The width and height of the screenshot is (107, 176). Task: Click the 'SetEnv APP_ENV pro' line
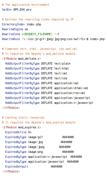[x=17, y=10]
